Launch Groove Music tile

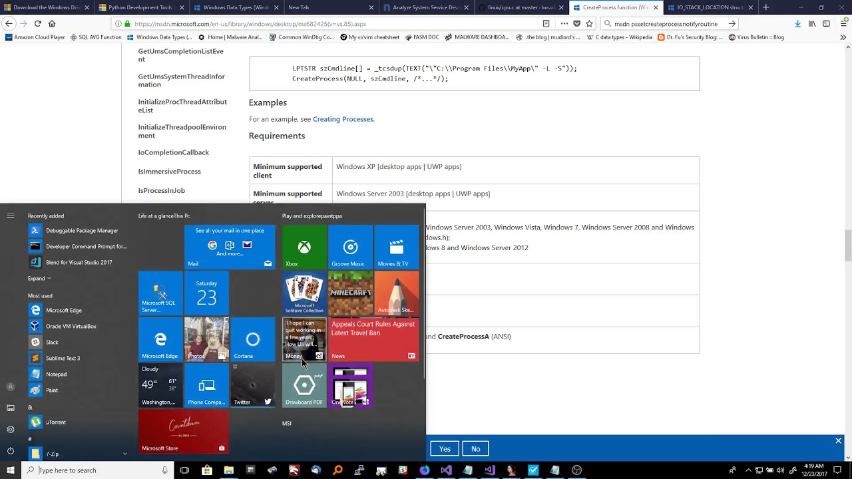(350, 247)
